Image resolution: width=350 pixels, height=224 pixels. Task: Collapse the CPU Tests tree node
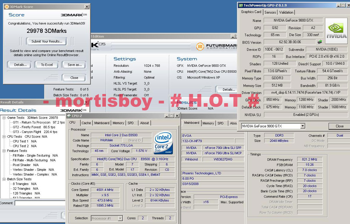pos(4,137)
